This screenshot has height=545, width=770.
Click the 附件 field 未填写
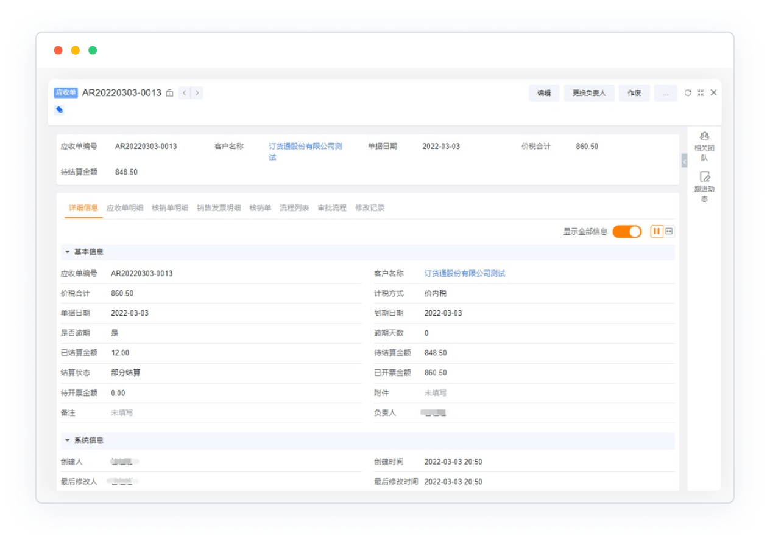point(435,393)
